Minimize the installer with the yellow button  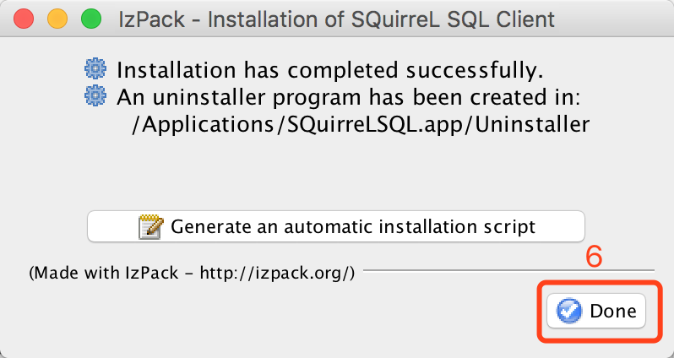tap(57, 19)
